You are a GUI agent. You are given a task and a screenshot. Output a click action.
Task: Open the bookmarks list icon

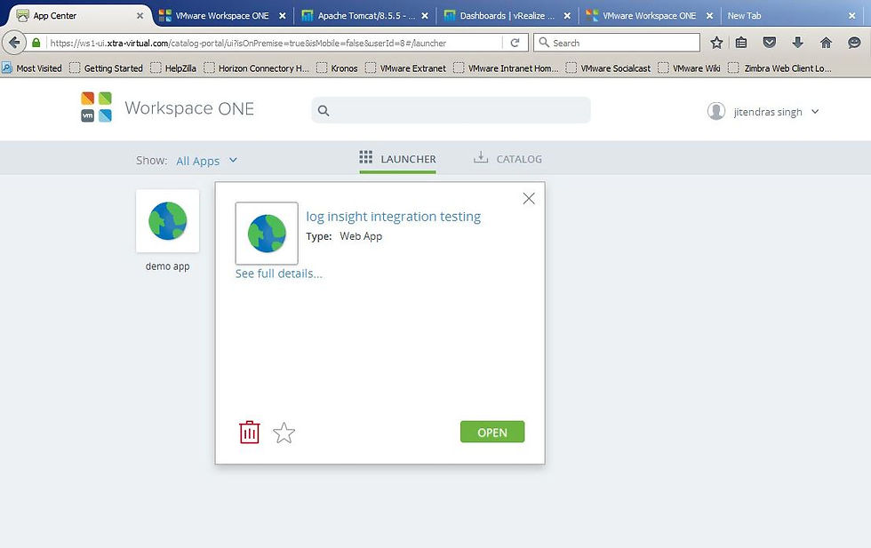741,43
